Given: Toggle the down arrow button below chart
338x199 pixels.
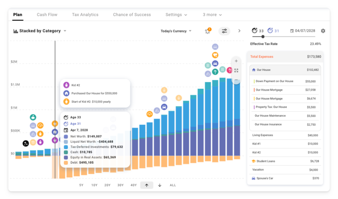Looking at the screenshot, I should (x=160, y=185).
